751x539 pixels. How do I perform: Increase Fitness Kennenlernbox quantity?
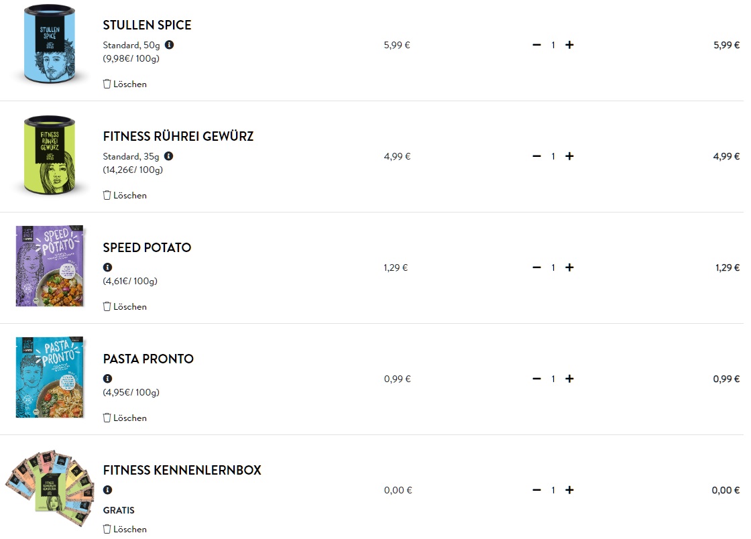(x=569, y=490)
